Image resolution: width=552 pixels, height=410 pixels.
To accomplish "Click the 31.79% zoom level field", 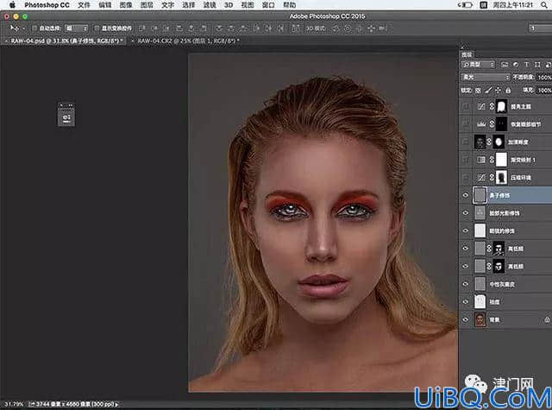I will pos(14,404).
